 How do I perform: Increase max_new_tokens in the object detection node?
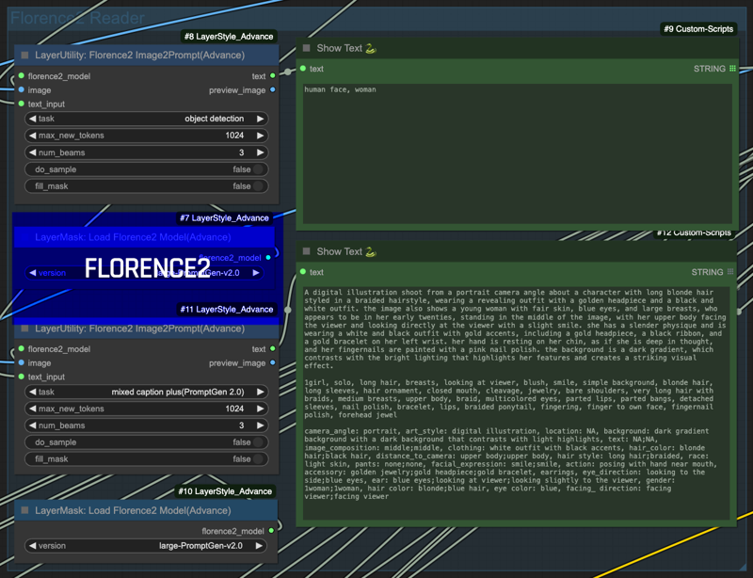tap(261, 136)
